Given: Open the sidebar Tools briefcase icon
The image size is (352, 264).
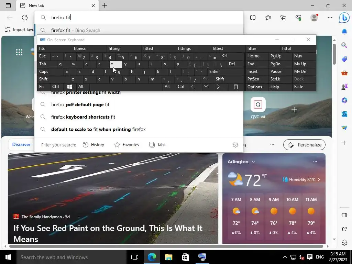Looking at the screenshot, I should pyautogui.click(x=344, y=73).
